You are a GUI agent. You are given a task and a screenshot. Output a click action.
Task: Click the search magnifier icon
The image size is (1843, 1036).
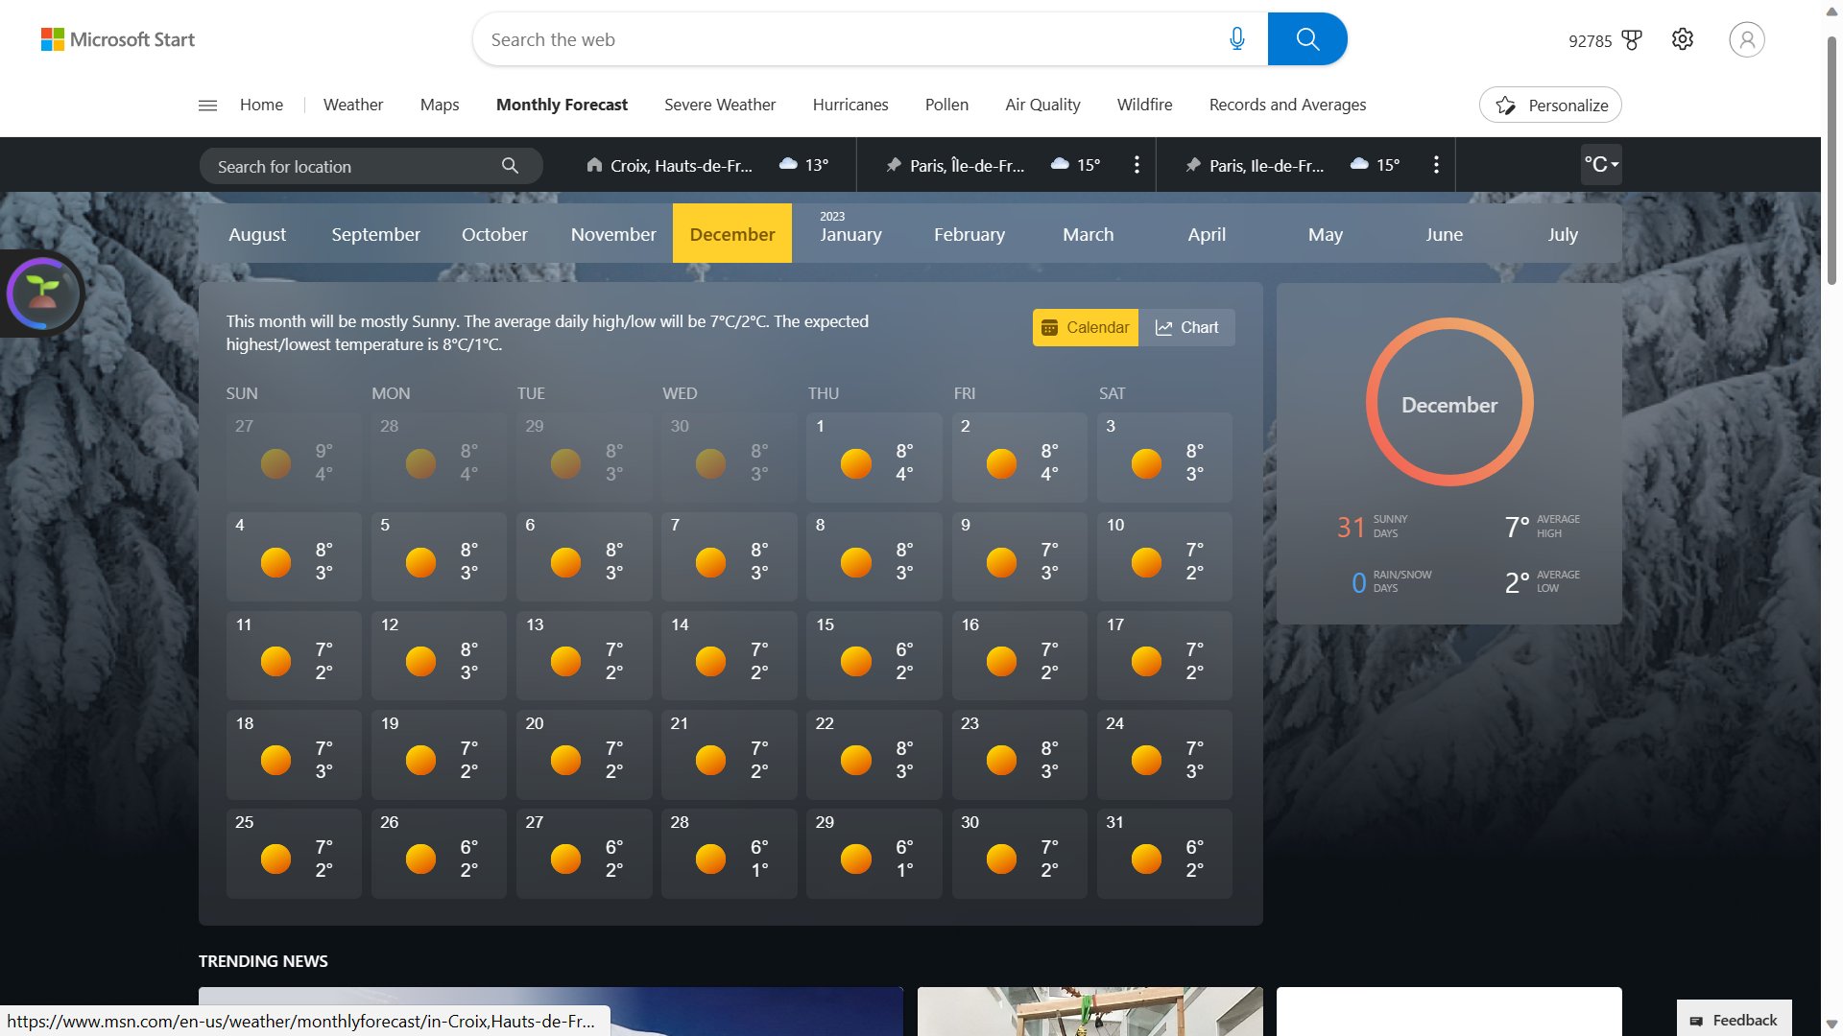click(1307, 38)
